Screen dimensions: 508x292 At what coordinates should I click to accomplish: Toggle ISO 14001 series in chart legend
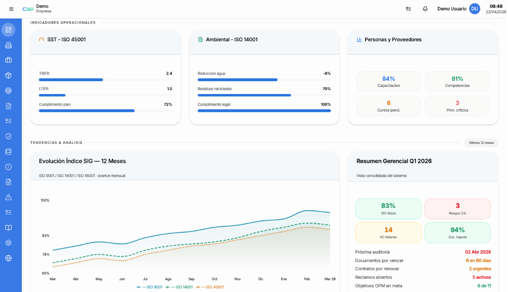[x=179, y=287]
